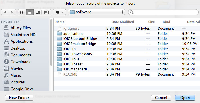Open the item arrangement dropdown
The height and width of the screenshot is (103, 200).
[x=59, y=12]
